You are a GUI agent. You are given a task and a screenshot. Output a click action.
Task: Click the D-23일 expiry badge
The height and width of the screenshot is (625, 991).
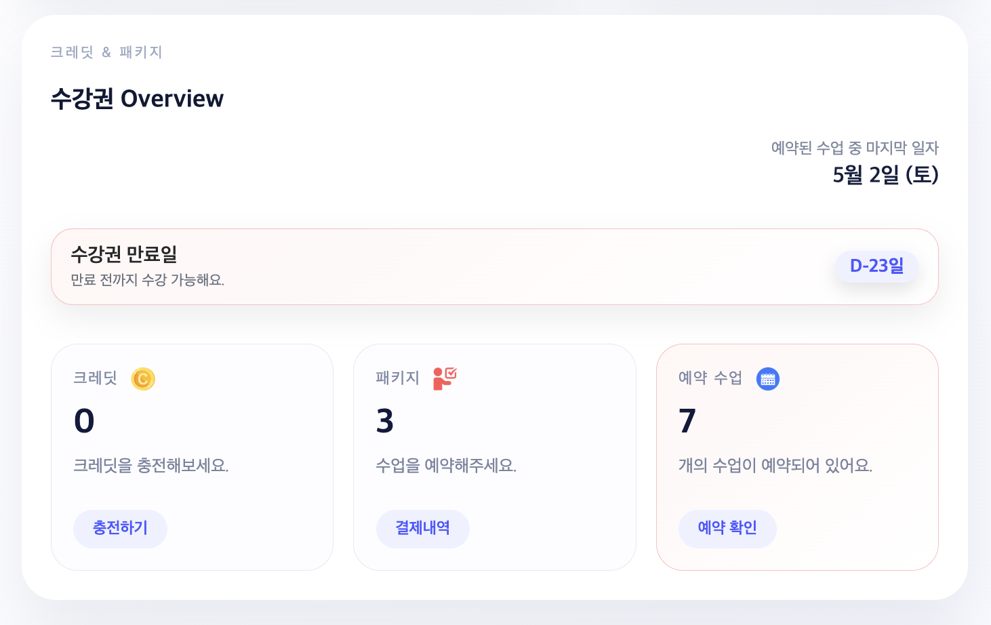[x=876, y=266]
